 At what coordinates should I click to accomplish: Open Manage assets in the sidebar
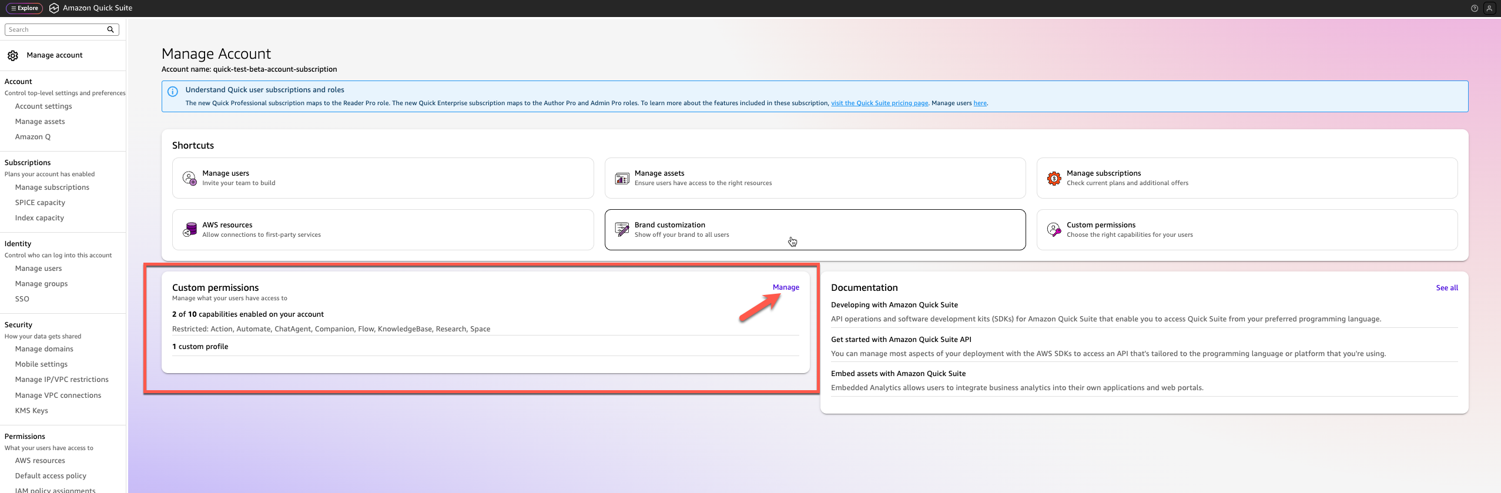(x=40, y=122)
